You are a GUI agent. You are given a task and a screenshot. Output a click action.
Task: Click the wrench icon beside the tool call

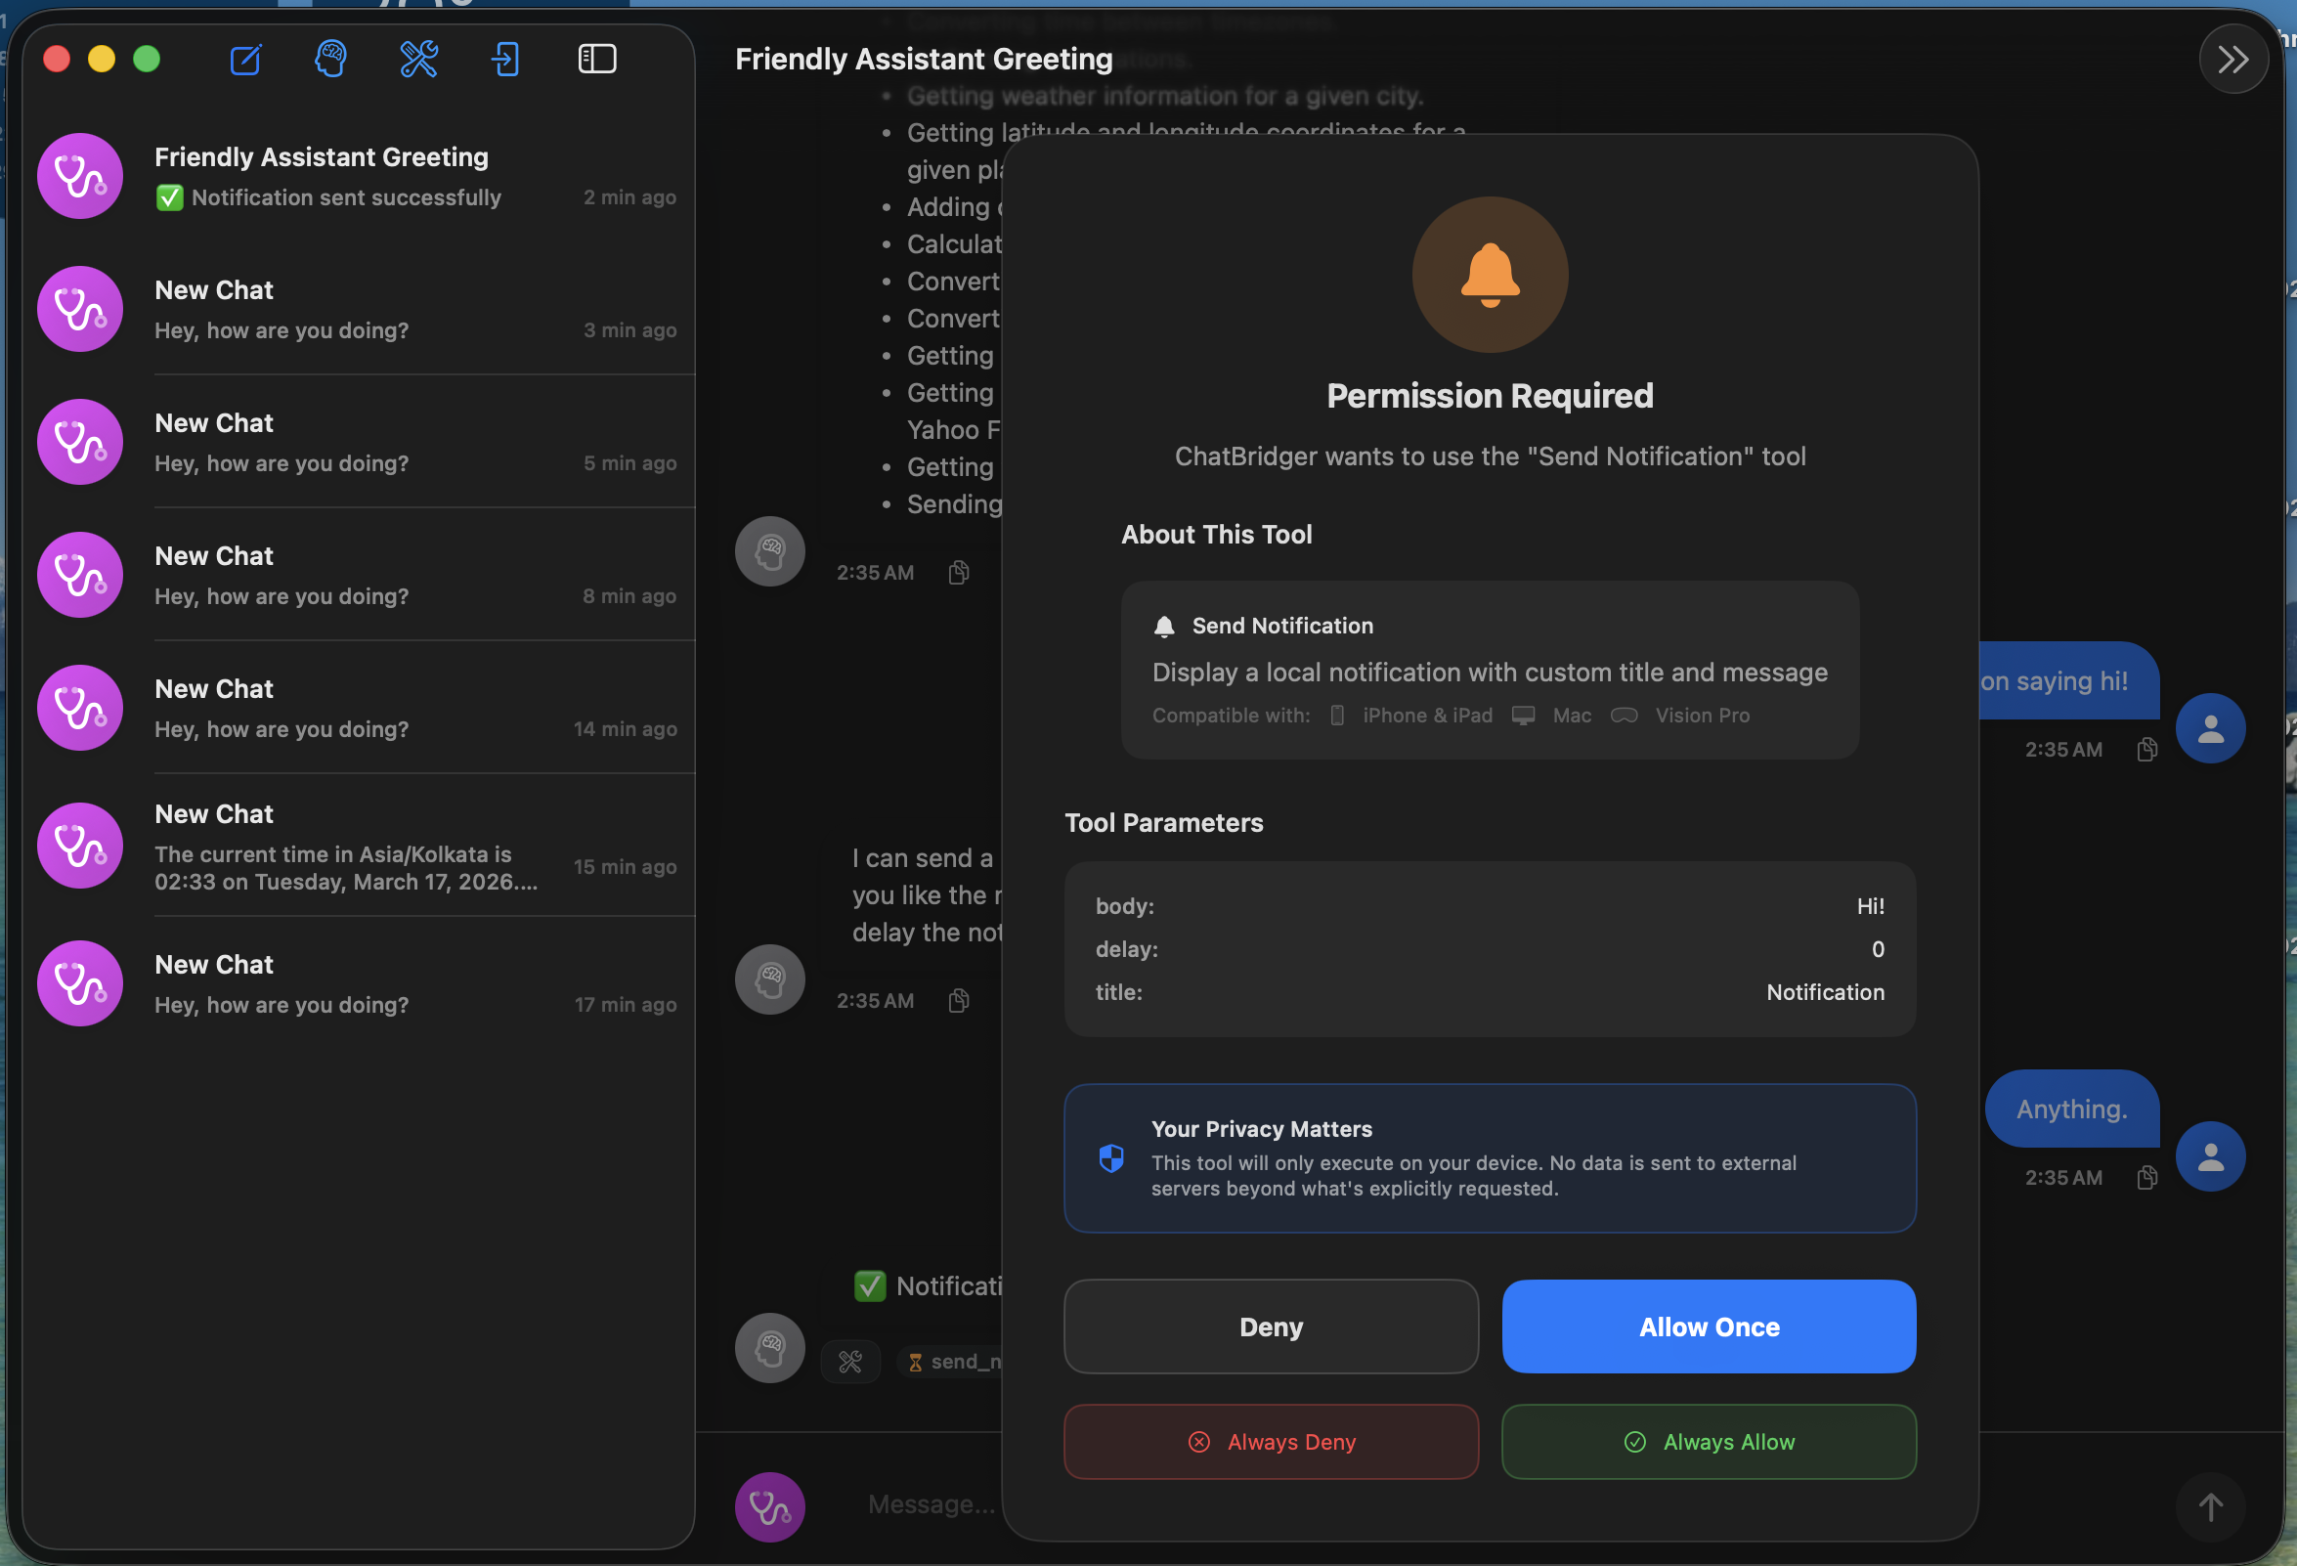click(x=851, y=1362)
